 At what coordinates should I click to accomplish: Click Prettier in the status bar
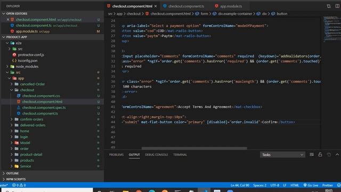[328, 185]
